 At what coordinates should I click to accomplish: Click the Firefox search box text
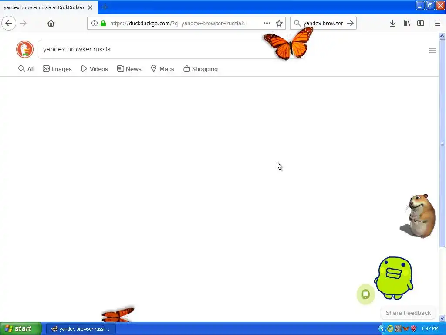pyautogui.click(x=323, y=24)
